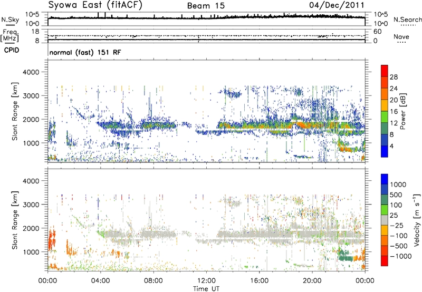Click the "16" power colorbar label

[x=394, y=112]
